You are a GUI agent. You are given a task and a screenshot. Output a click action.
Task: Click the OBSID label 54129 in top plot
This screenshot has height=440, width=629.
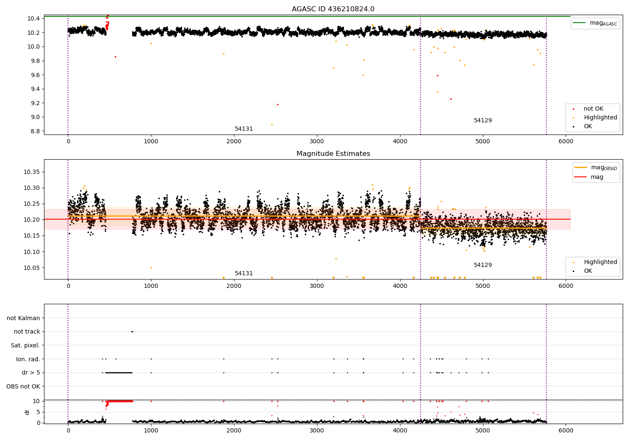(x=483, y=121)
